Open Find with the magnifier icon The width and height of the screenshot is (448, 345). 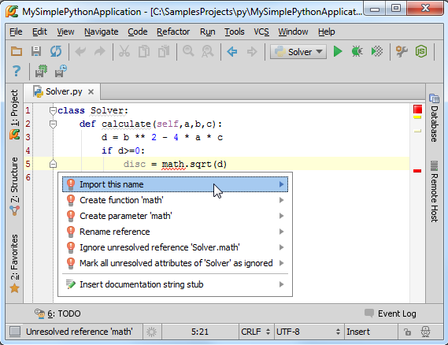click(188, 52)
